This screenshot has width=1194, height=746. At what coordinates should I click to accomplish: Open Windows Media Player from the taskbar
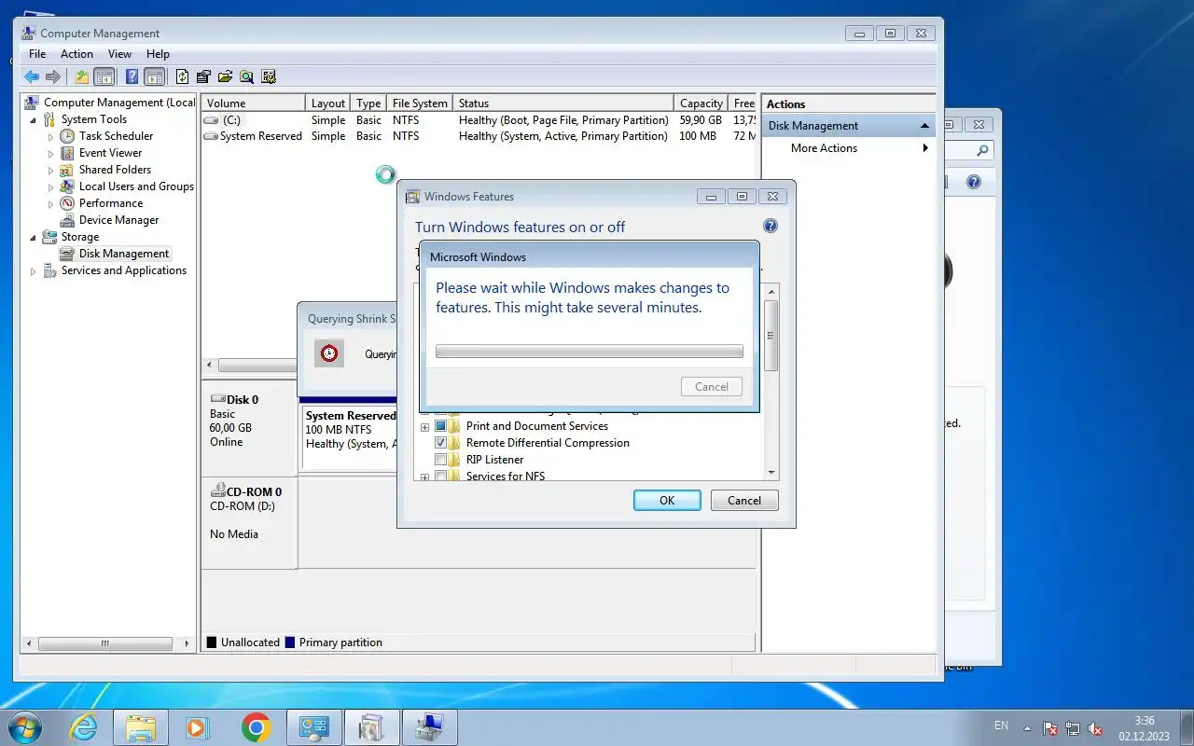[197, 727]
